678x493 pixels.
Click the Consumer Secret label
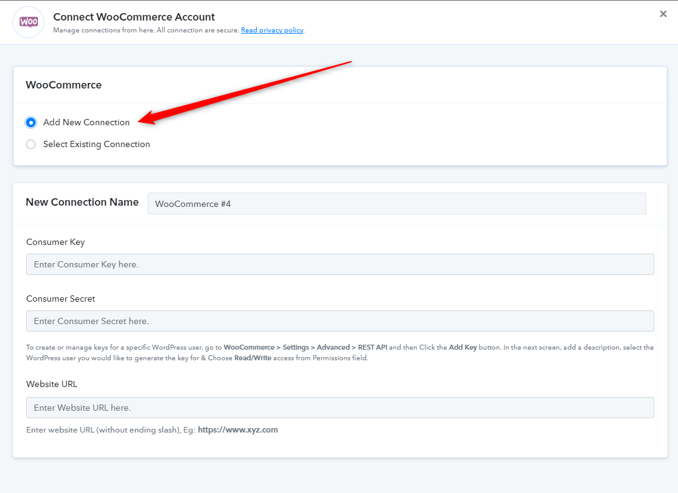click(x=60, y=299)
